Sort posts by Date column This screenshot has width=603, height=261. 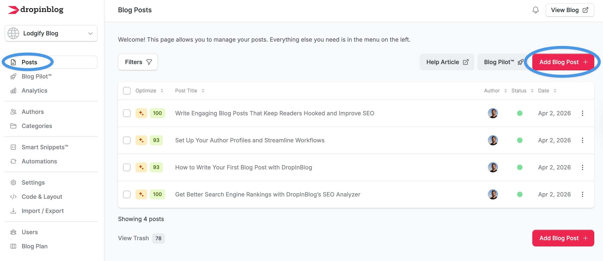click(547, 91)
